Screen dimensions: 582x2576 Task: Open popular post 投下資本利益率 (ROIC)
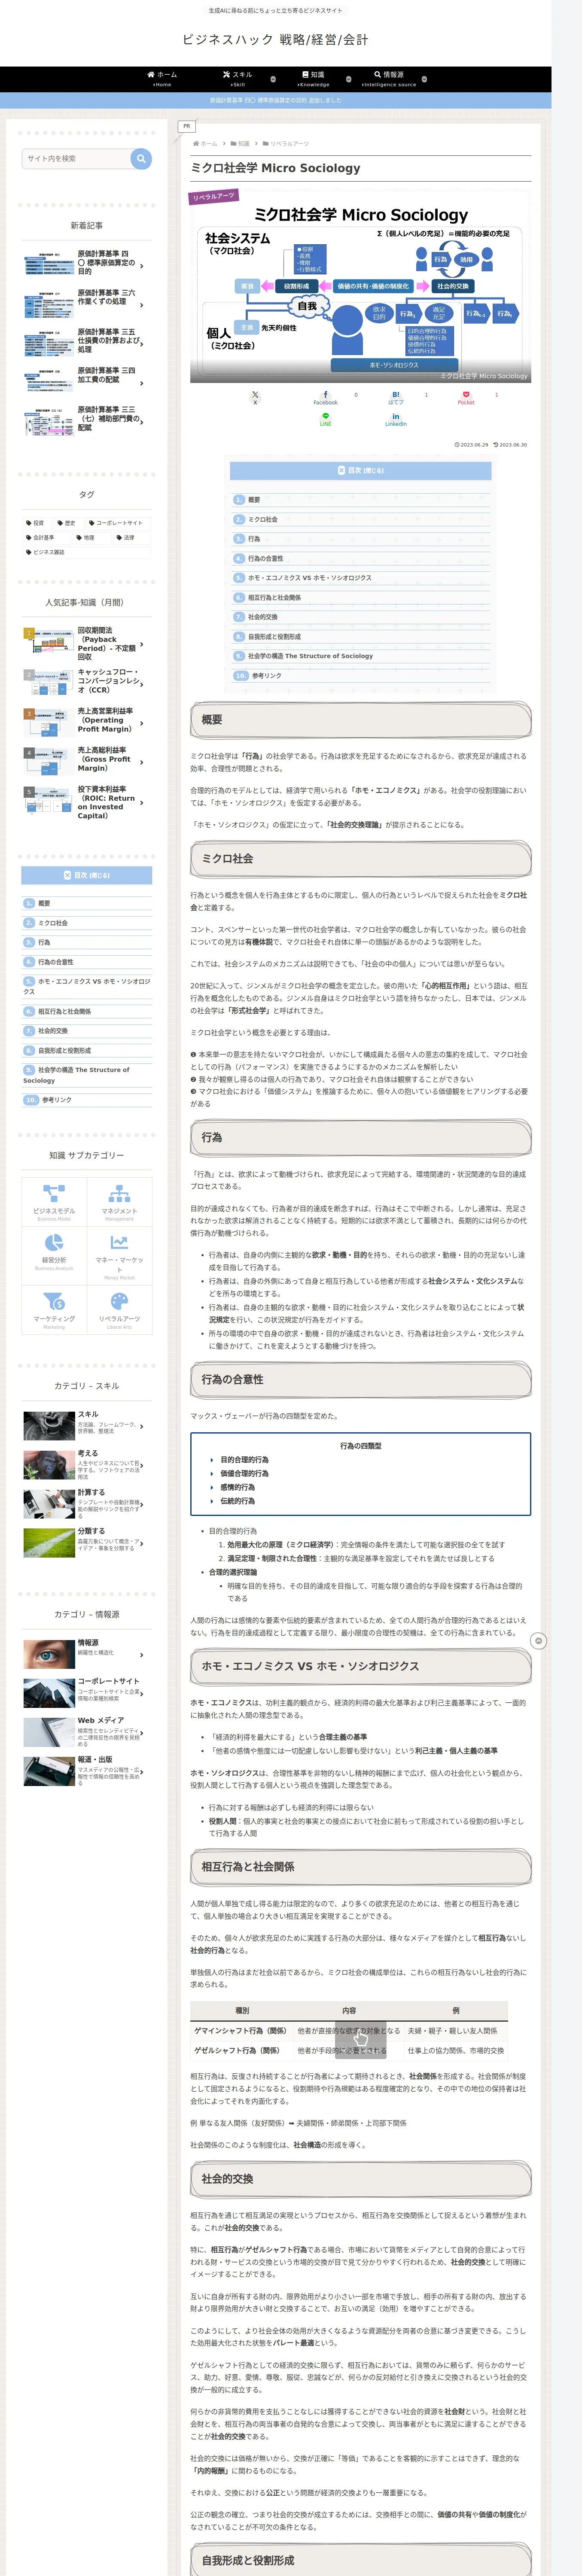coord(87,802)
